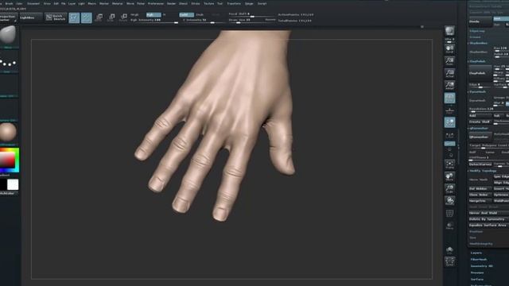Click the Create Shell button
Viewport: 509px width, 286px height.
point(480,122)
